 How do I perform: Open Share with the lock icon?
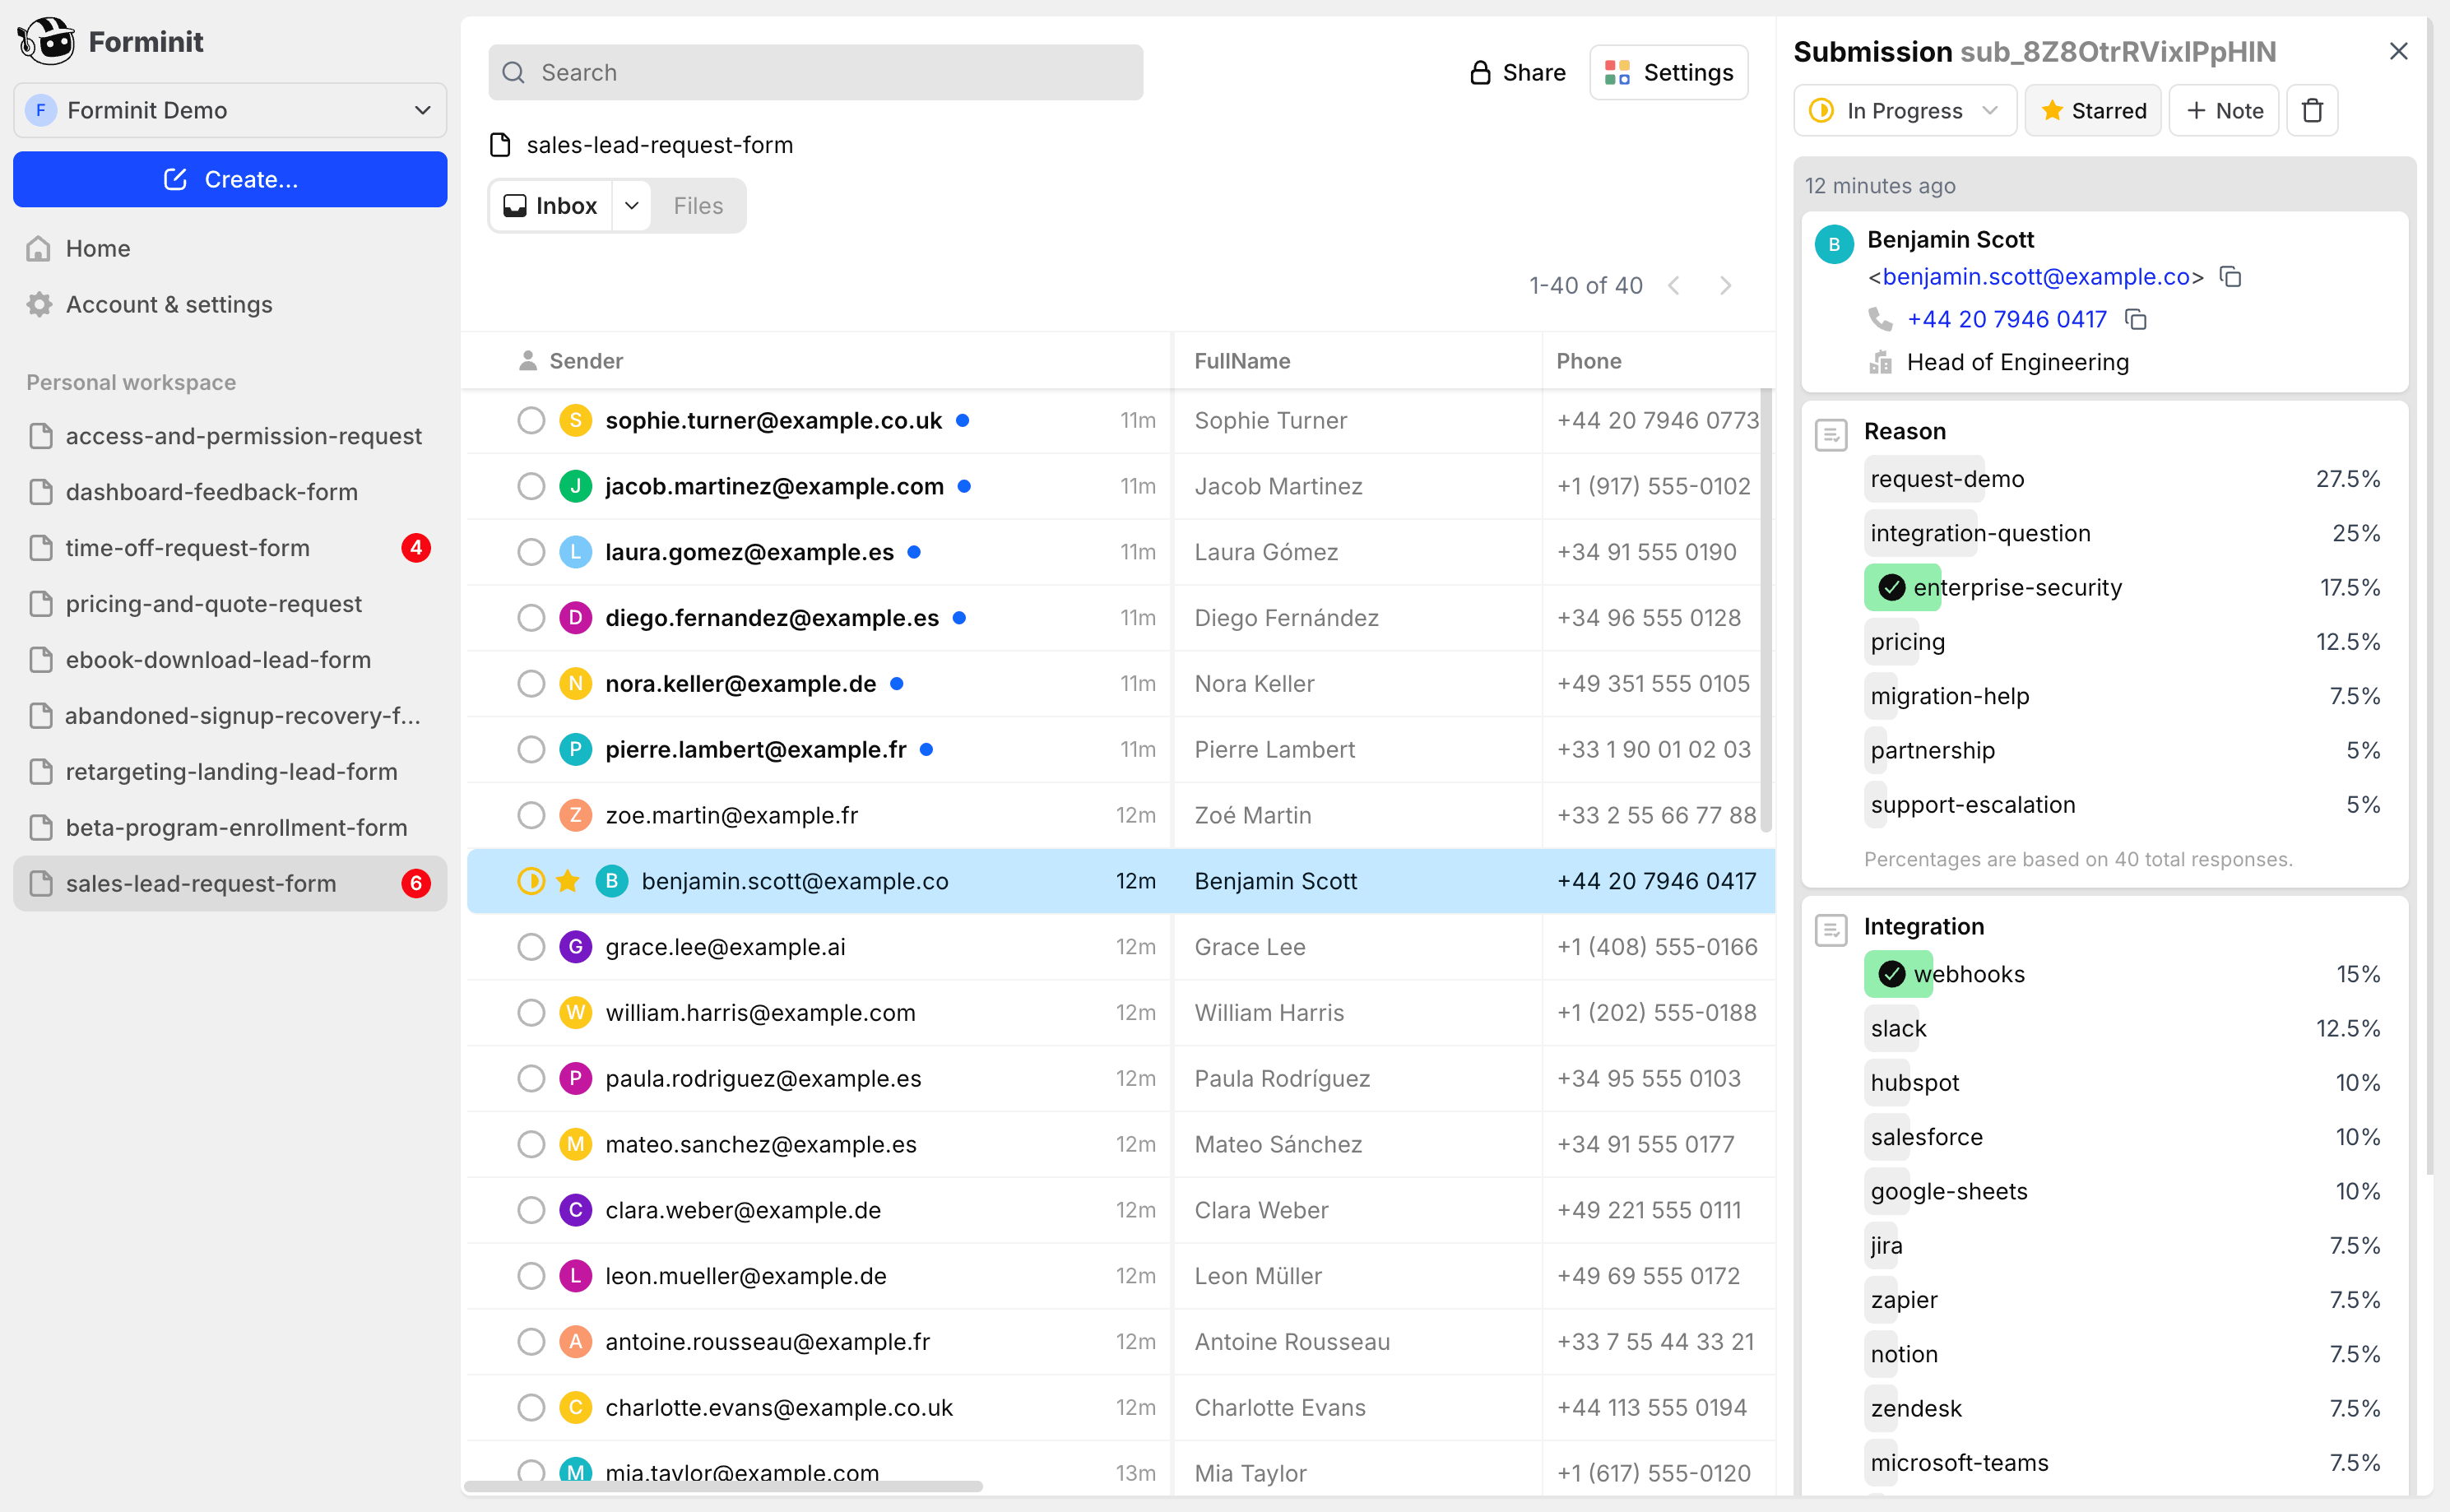tap(1517, 73)
